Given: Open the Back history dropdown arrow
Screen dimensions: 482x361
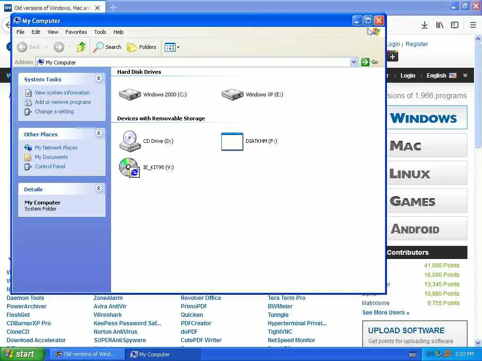Looking at the screenshot, I should [x=47, y=47].
